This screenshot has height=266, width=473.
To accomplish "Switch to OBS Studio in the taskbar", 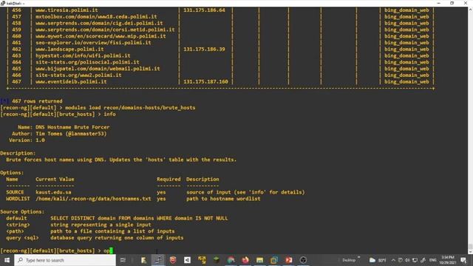I will point(303,260).
